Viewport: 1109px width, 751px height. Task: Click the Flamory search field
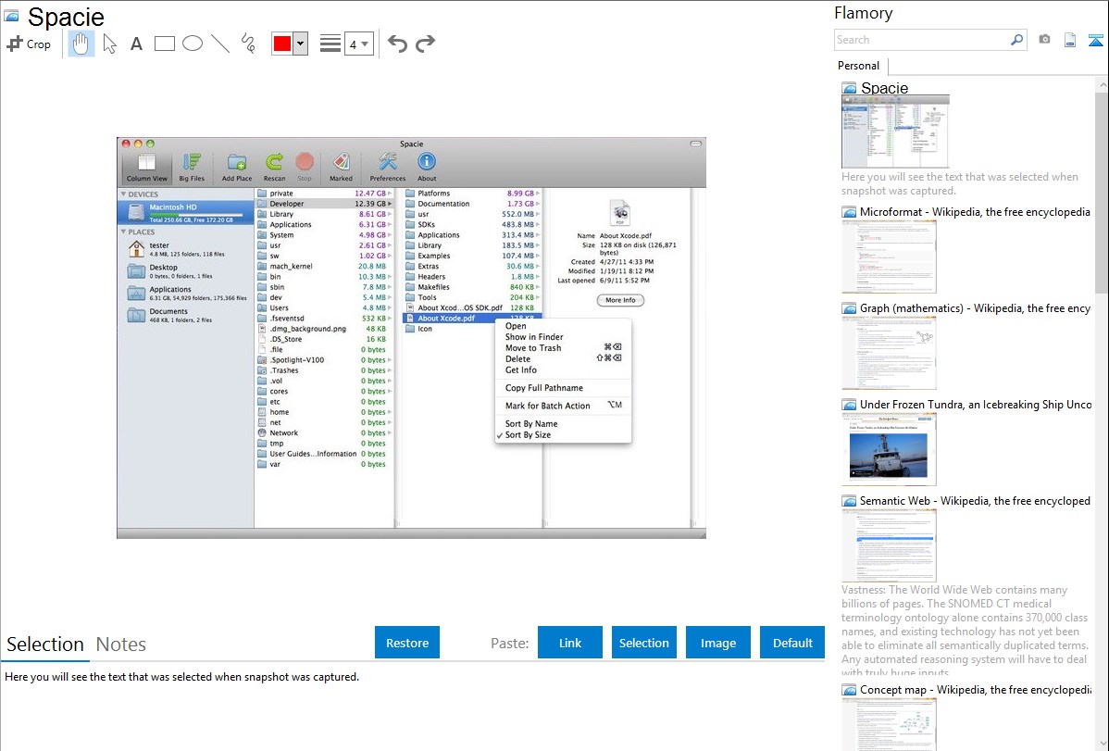tap(921, 40)
